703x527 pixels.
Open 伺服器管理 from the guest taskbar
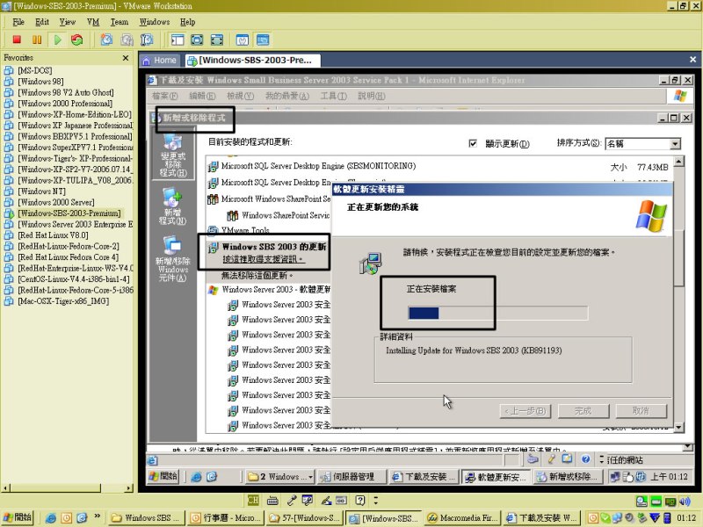(352, 476)
